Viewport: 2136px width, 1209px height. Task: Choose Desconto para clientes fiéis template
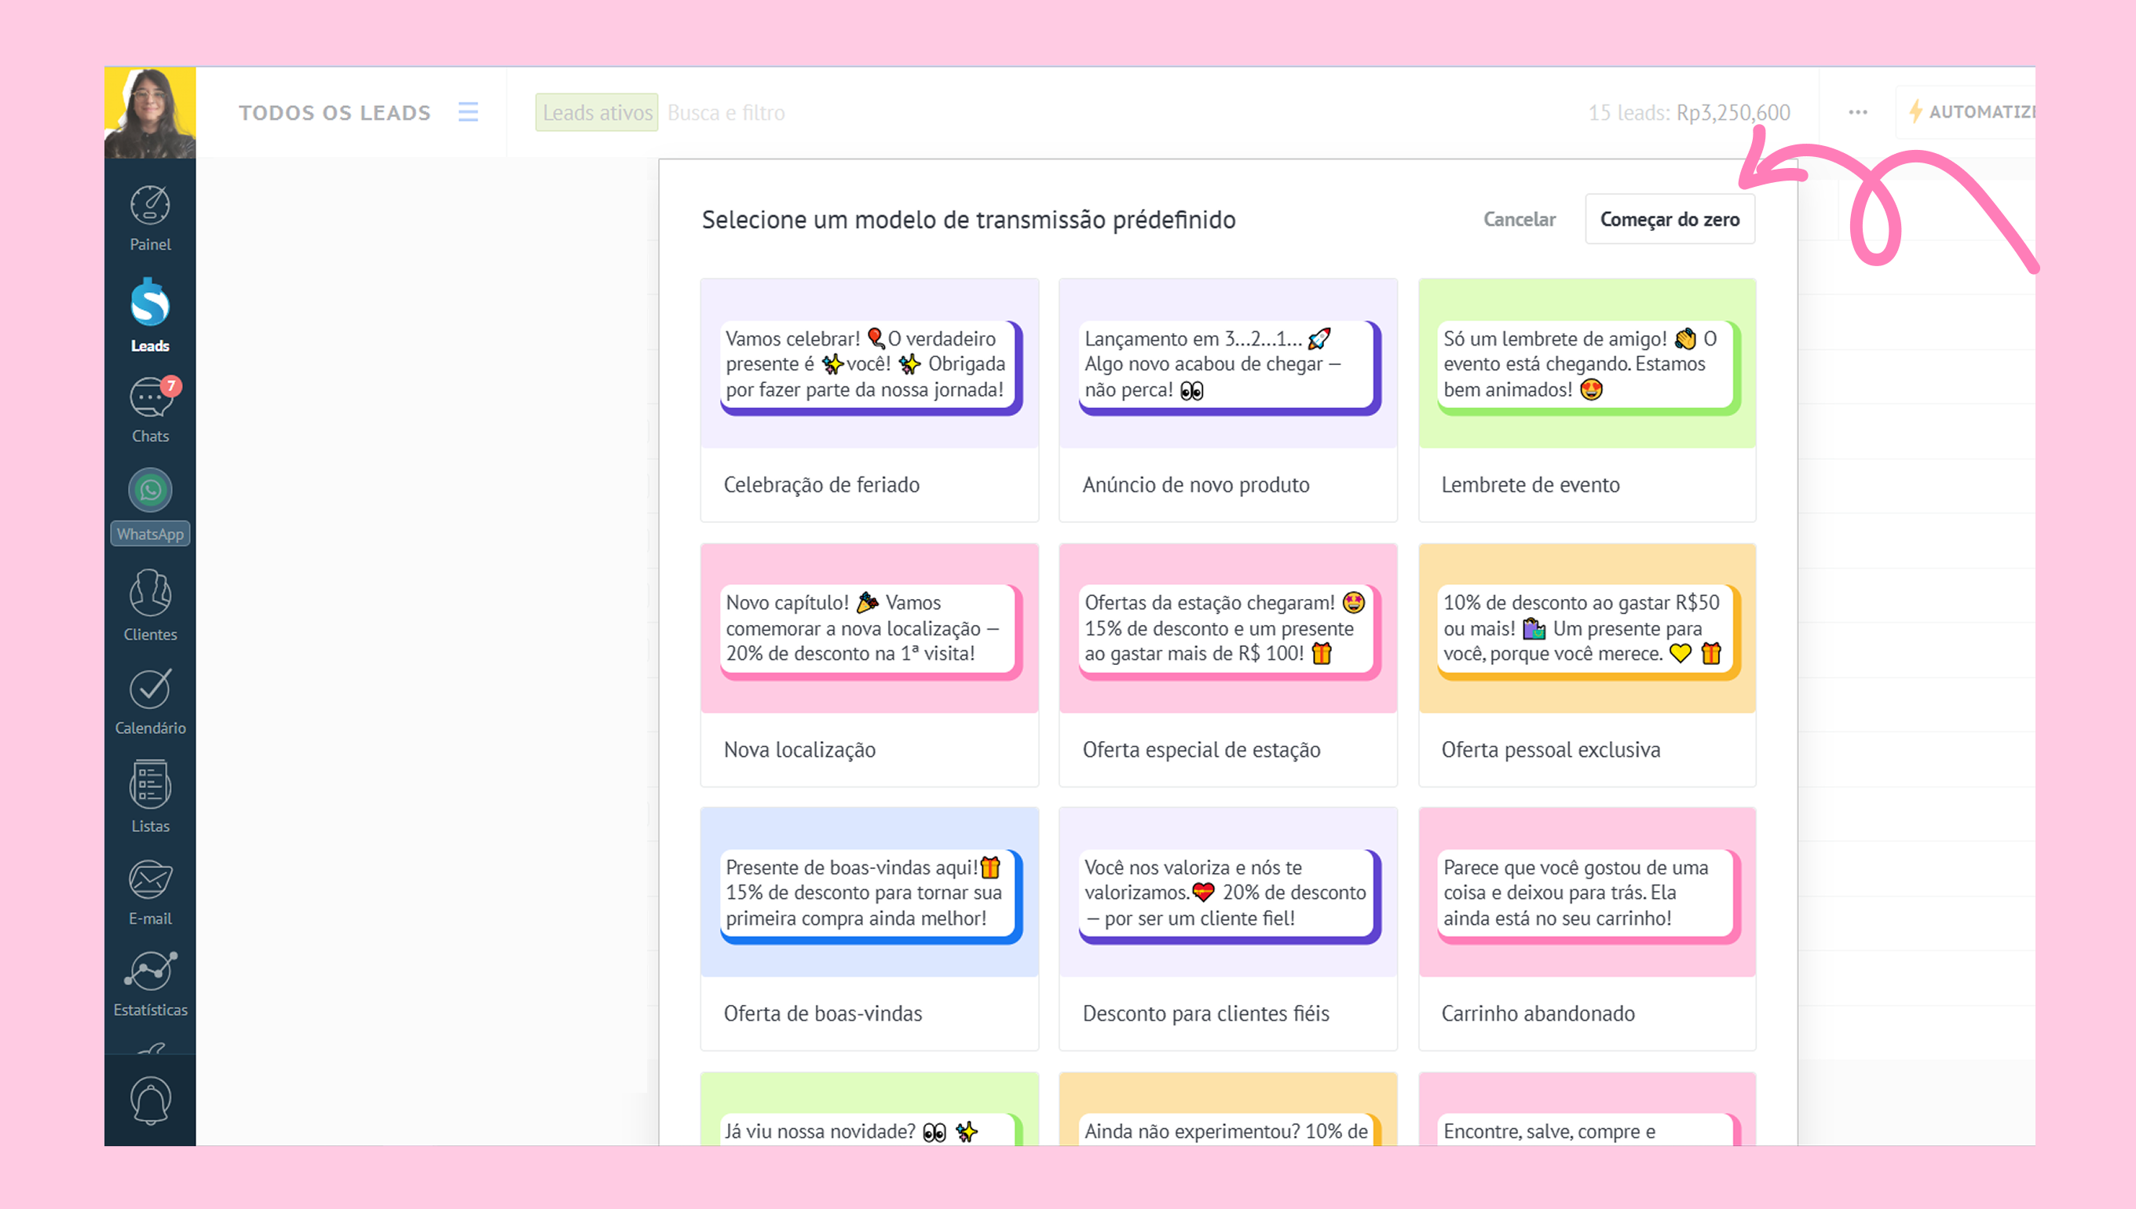coord(1227,930)
